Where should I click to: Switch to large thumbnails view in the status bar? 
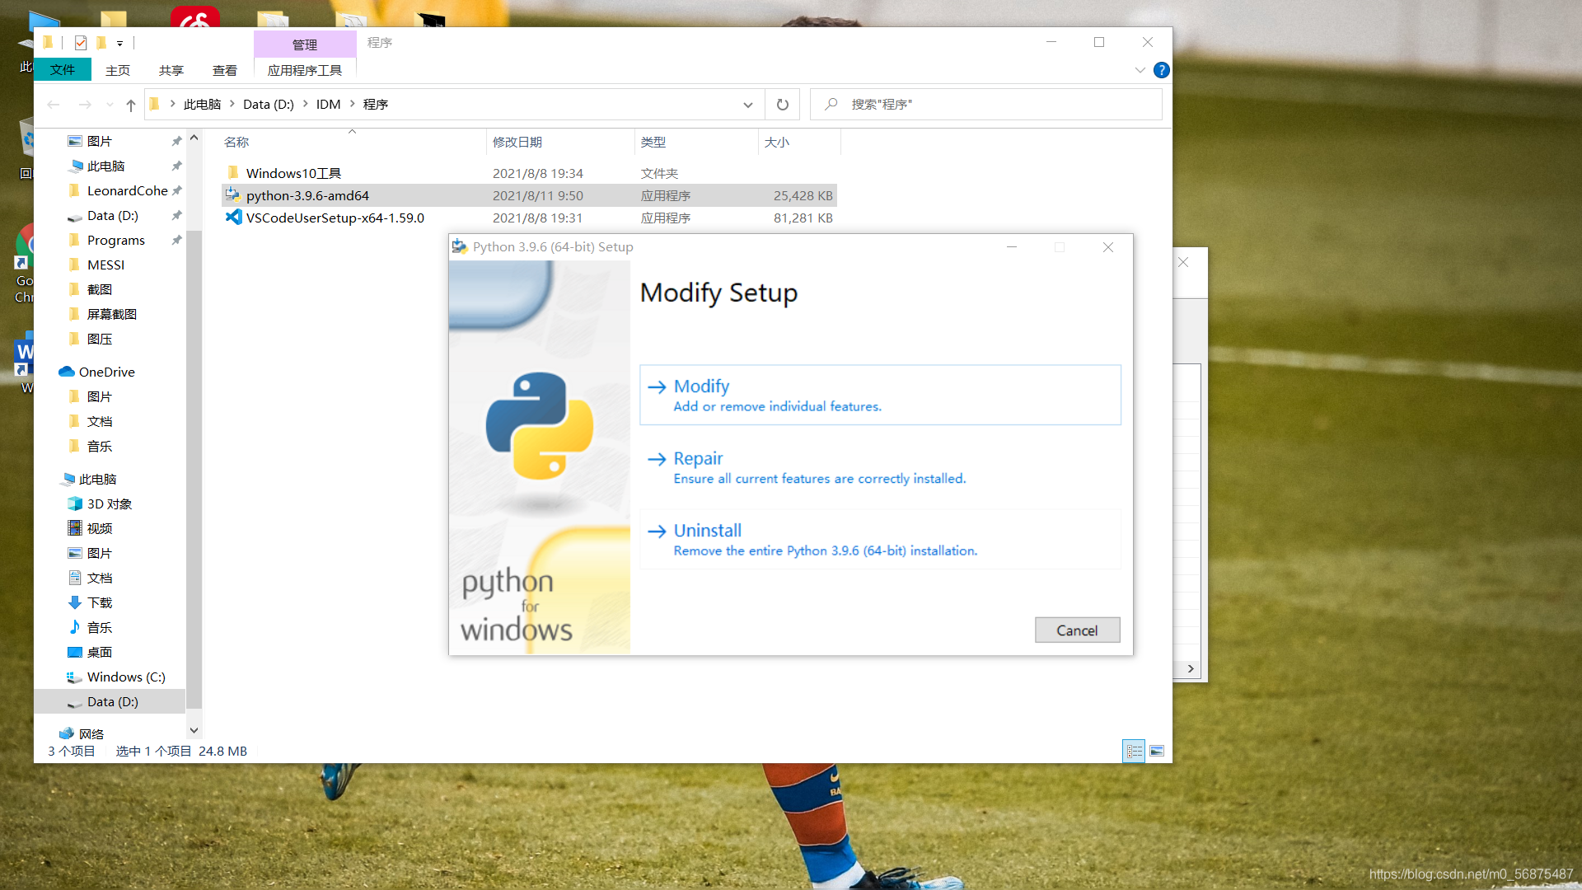pos(1157,751)
